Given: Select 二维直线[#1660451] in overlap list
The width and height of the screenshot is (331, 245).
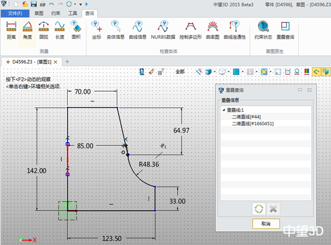Looking at the screenshot, I should pos(253,123).
